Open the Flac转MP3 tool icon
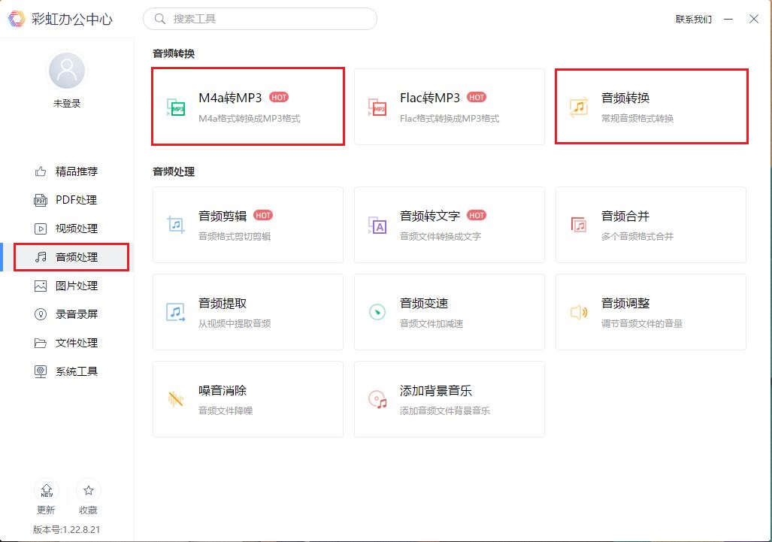The width and height of the screenshot is (772, 542). click(377, 107)
